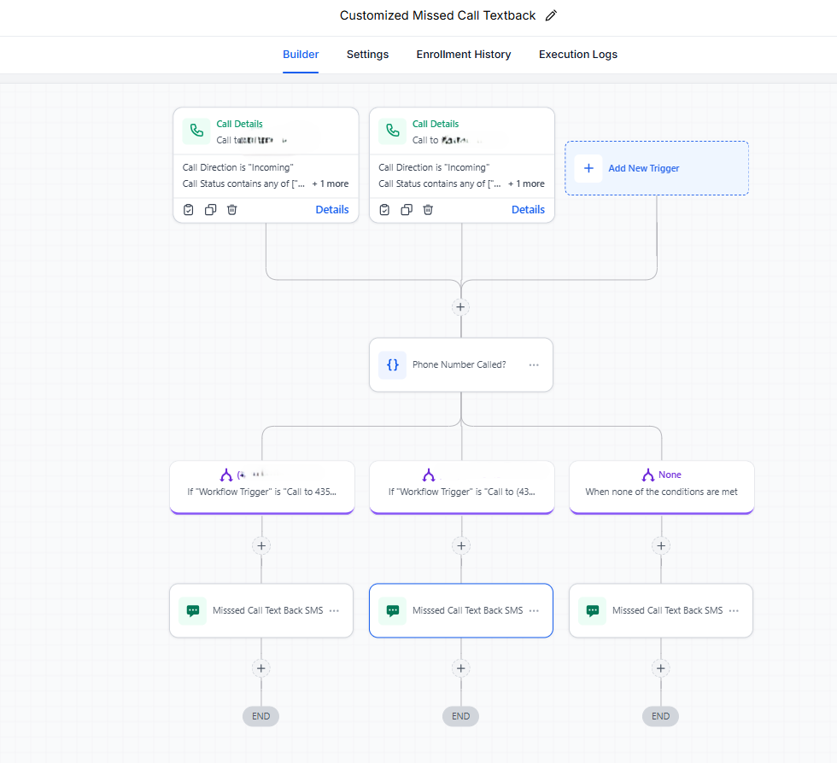Open the Phone Number Called options menu
The width and height of the screenshot is (837, 763).
pyautogui.click(x=534, y=365)
